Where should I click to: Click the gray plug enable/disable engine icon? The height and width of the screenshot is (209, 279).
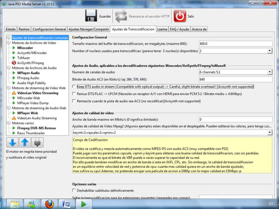tap(37, 143)
